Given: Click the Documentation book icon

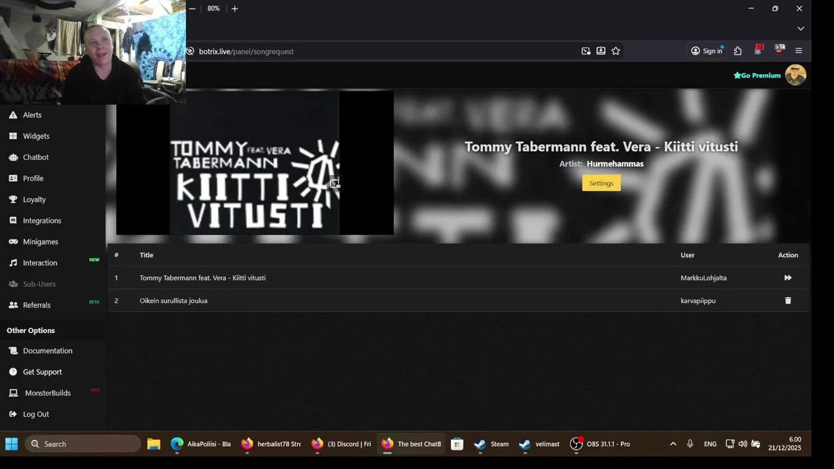Looking at the screenshot, I should pyautogui.click(x=13, y=350).
